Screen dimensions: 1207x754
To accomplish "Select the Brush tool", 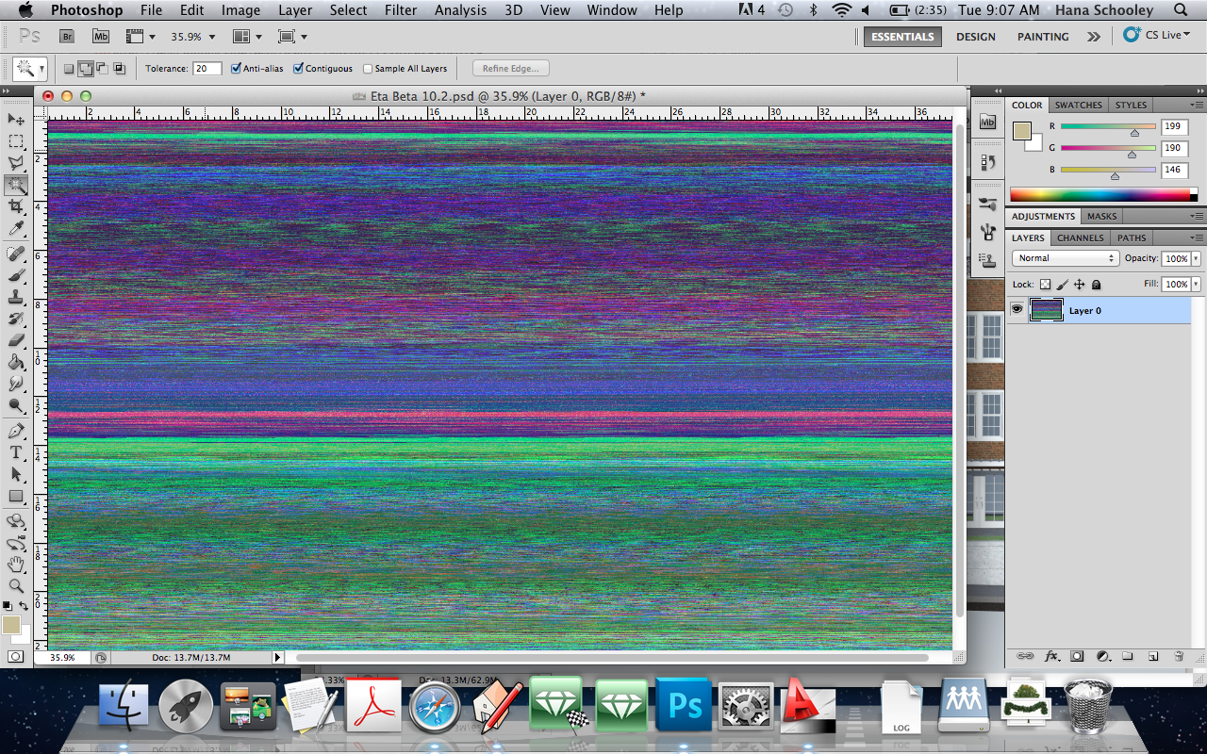I will (16, 275).
